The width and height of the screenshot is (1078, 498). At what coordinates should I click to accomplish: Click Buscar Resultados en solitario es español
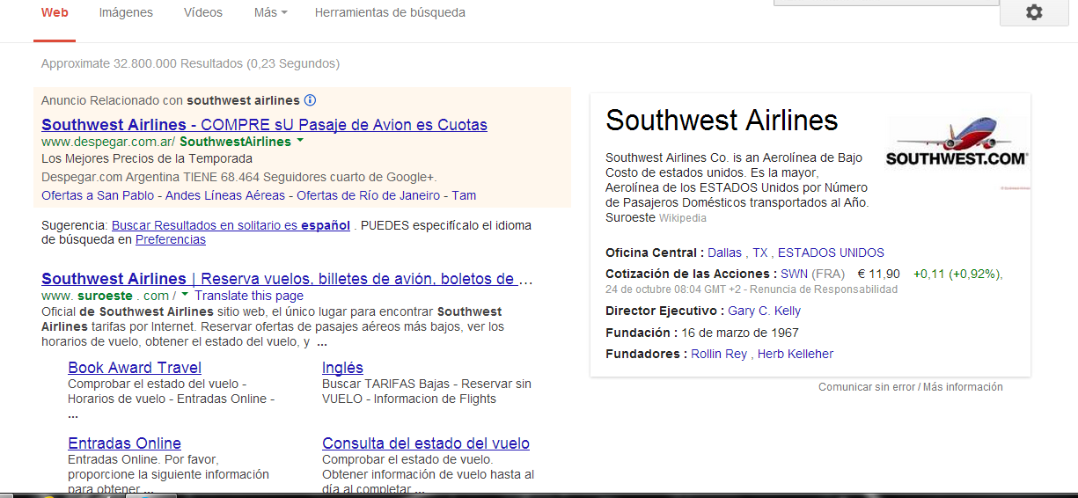click(231, 224)
